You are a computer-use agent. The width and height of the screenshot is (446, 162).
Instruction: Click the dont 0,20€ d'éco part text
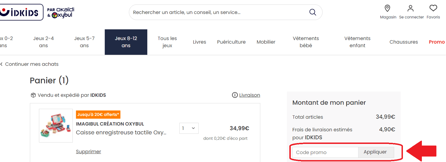point(225,138)
